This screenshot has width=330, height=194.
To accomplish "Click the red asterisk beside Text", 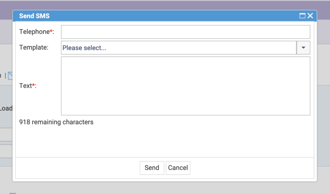I will 33,85.
